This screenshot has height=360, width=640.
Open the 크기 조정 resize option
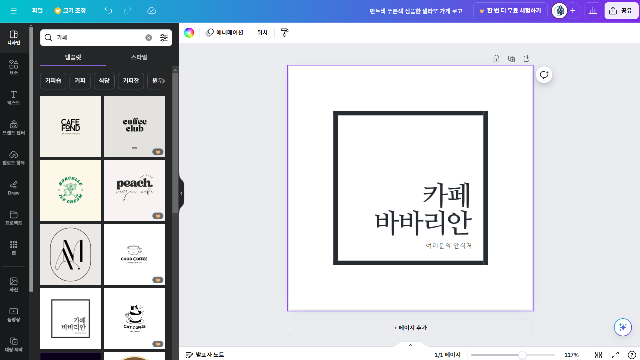[x=70, y=11]
